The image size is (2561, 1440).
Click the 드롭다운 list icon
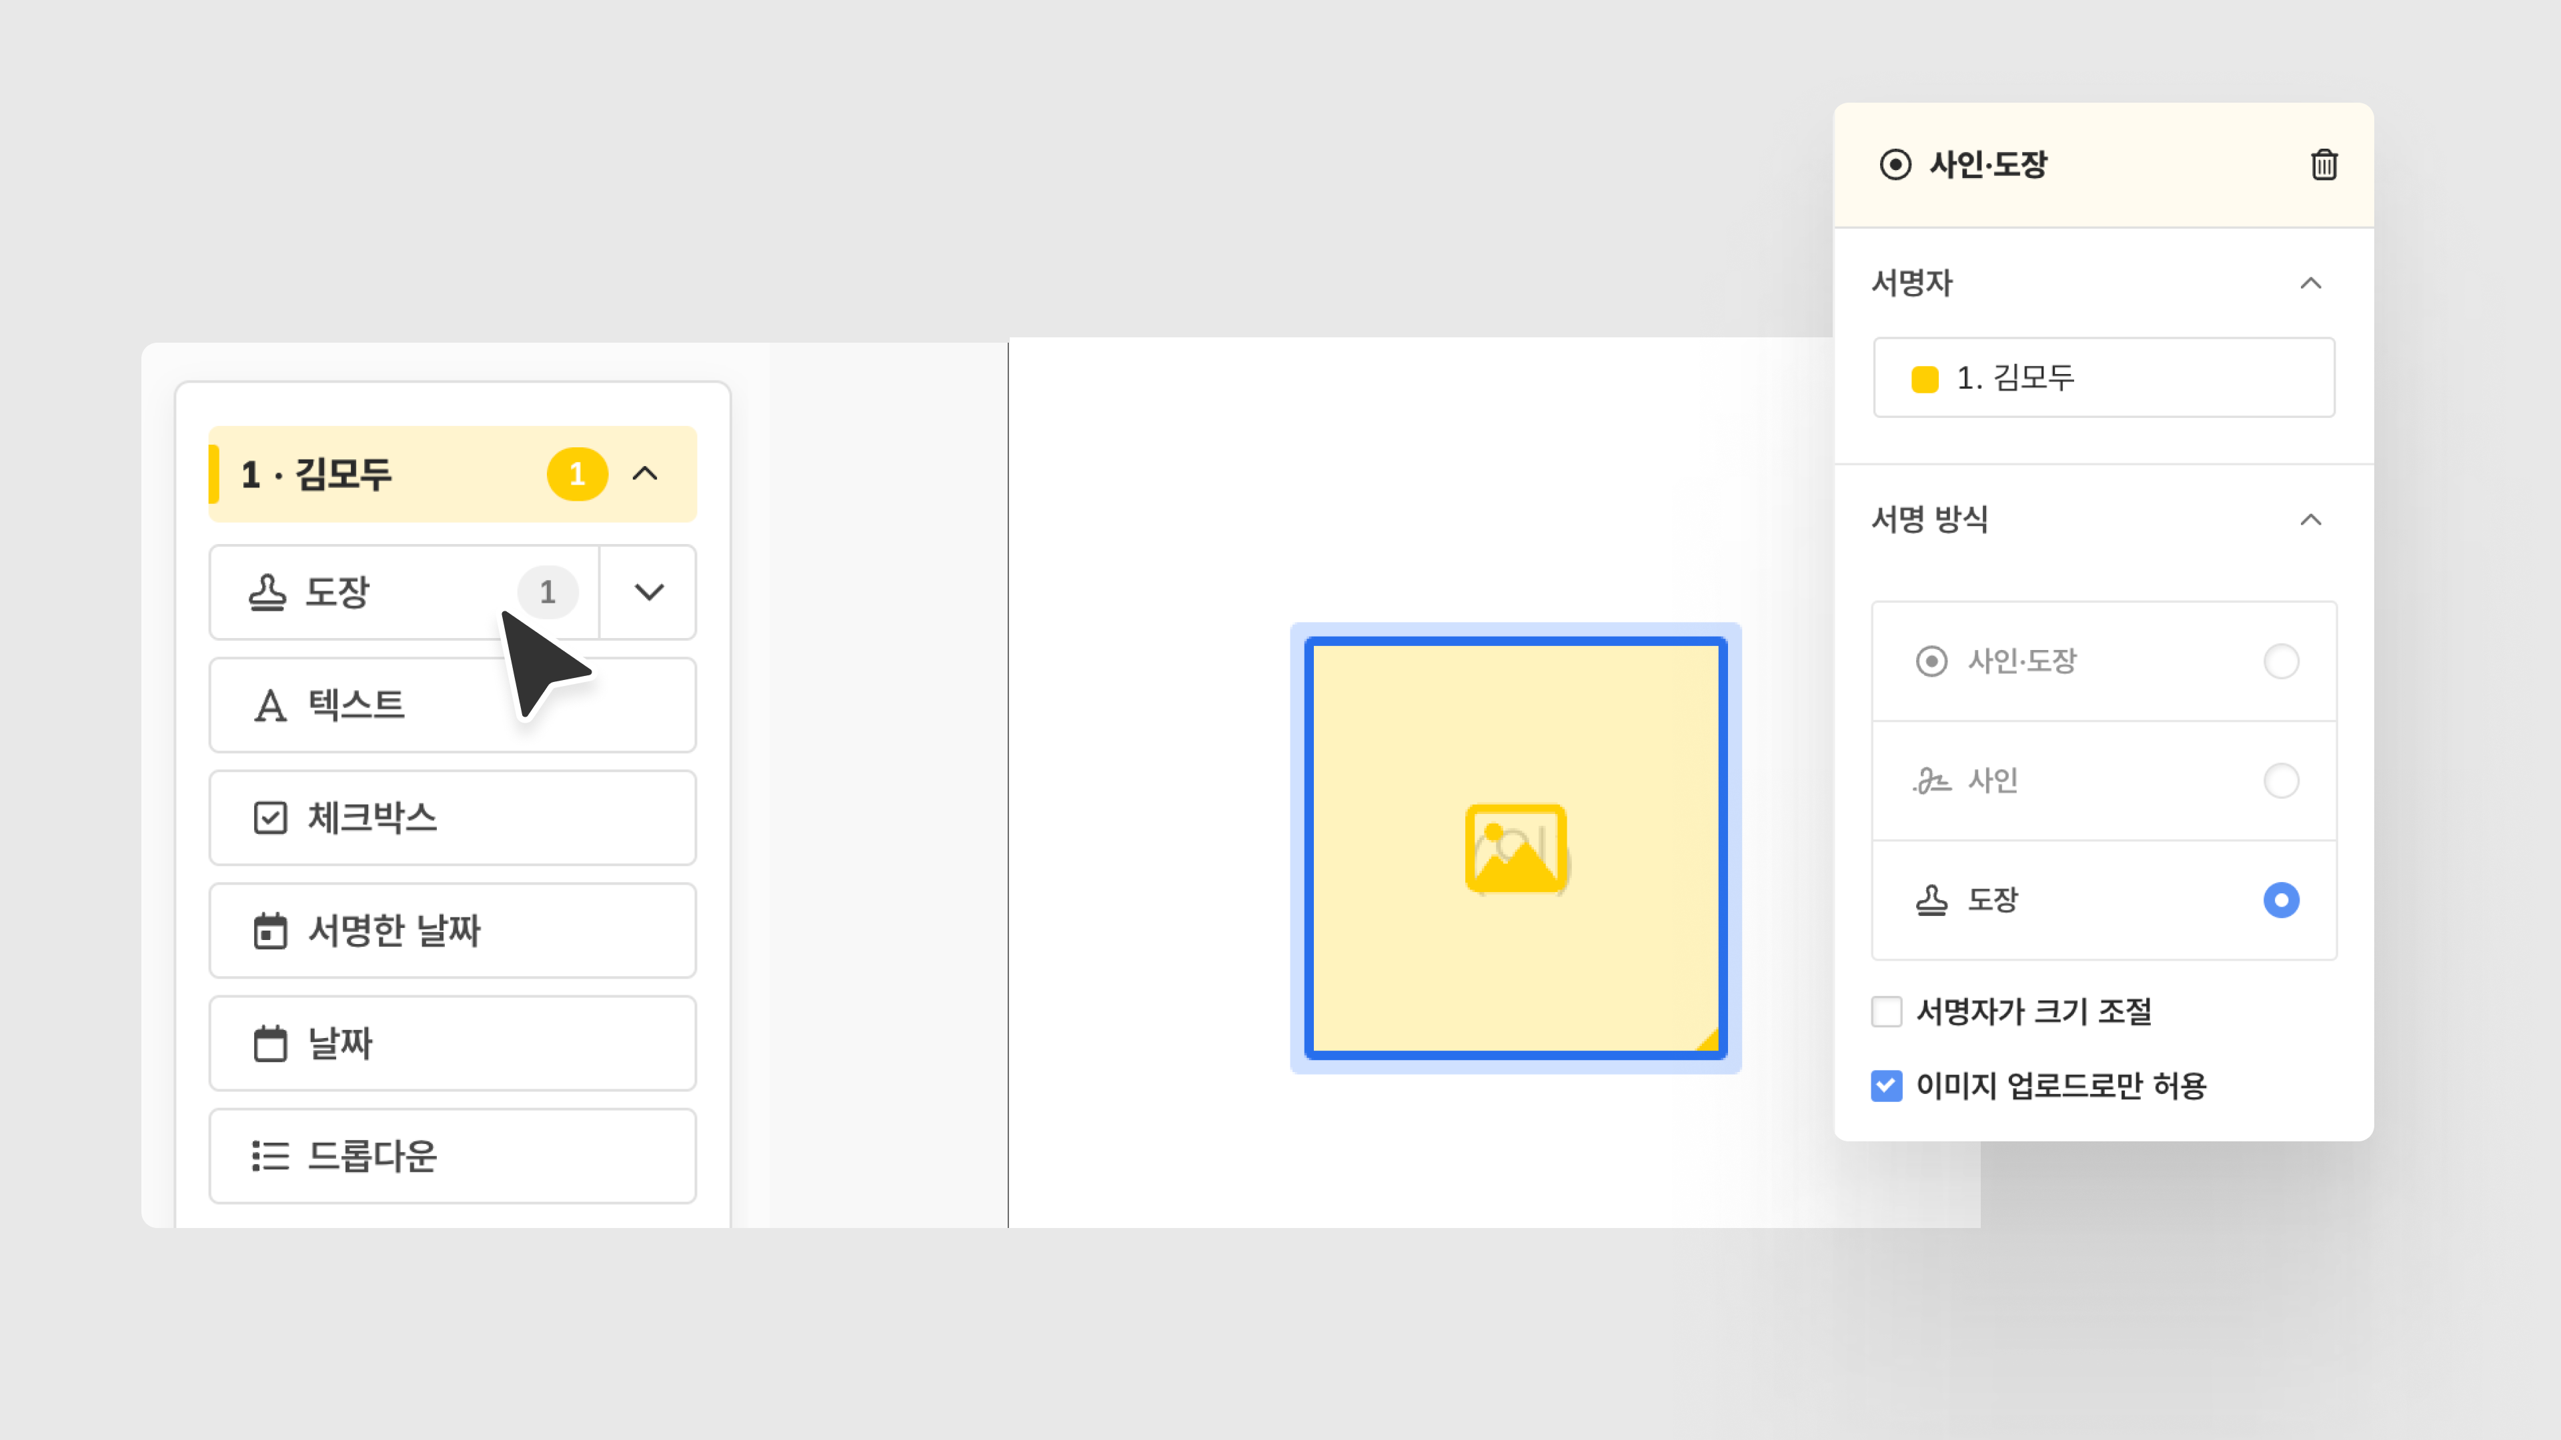coord(269,1156)
